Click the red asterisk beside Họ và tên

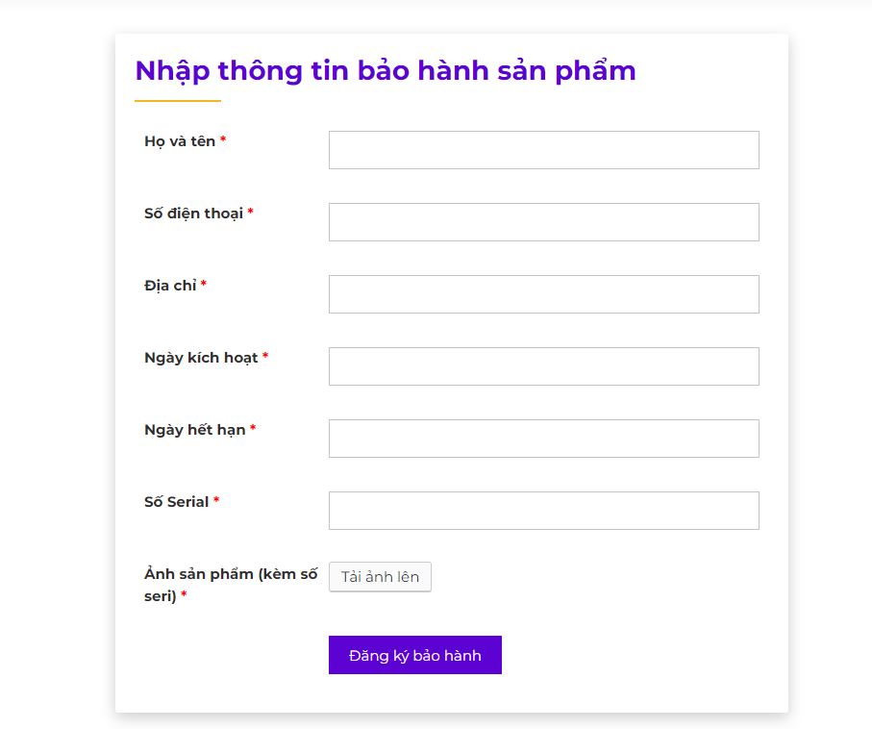(x=223, y=141)
